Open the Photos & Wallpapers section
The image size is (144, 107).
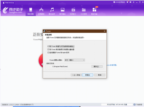[63, 11]
